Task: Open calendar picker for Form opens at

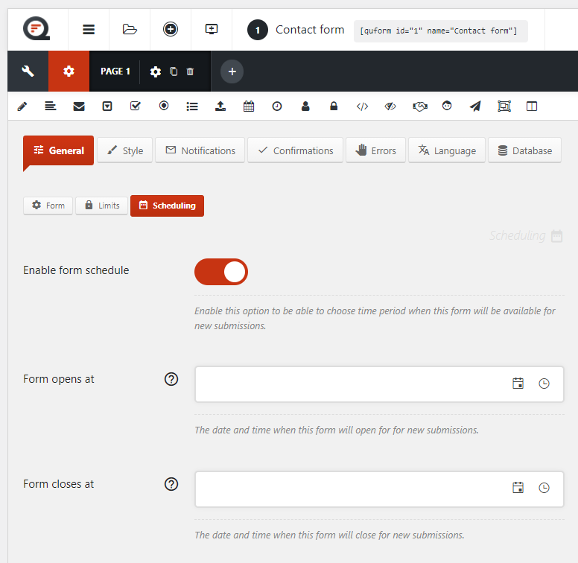Action: (518, 384)
